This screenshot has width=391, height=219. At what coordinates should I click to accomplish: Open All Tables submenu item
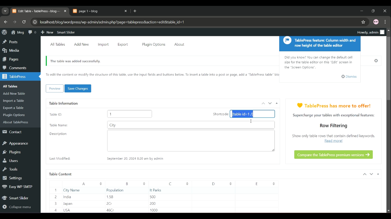pos(10,86)
